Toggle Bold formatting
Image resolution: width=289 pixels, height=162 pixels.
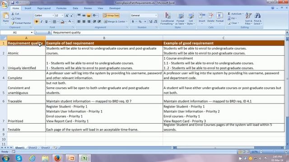coord(37,22)
